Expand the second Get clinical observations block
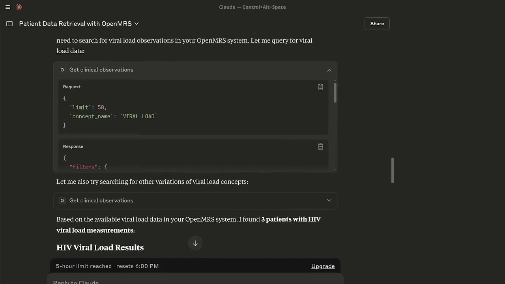The width and height of the screenshot is (505, 284). 329,200
